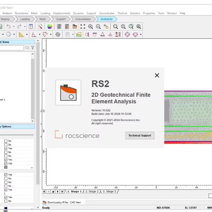Click the trash bin delete icon
The height and width of the screenshot is (212, 212).
tap(68, 34)
